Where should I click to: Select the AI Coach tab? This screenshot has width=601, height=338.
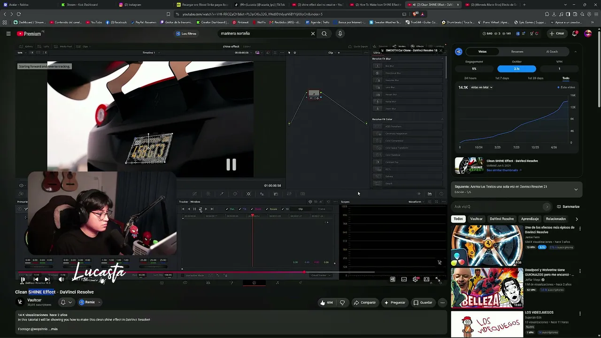[x=552, y=52]
